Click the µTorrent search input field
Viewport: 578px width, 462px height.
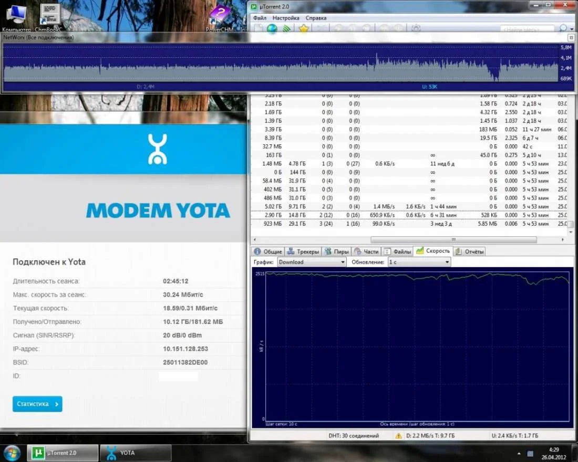coord(527,29)
